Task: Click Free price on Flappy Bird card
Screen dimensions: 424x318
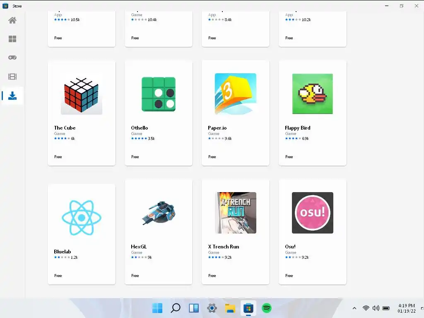Action: [x=289, y=157]
